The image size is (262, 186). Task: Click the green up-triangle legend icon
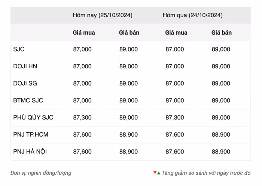[159, 173]
